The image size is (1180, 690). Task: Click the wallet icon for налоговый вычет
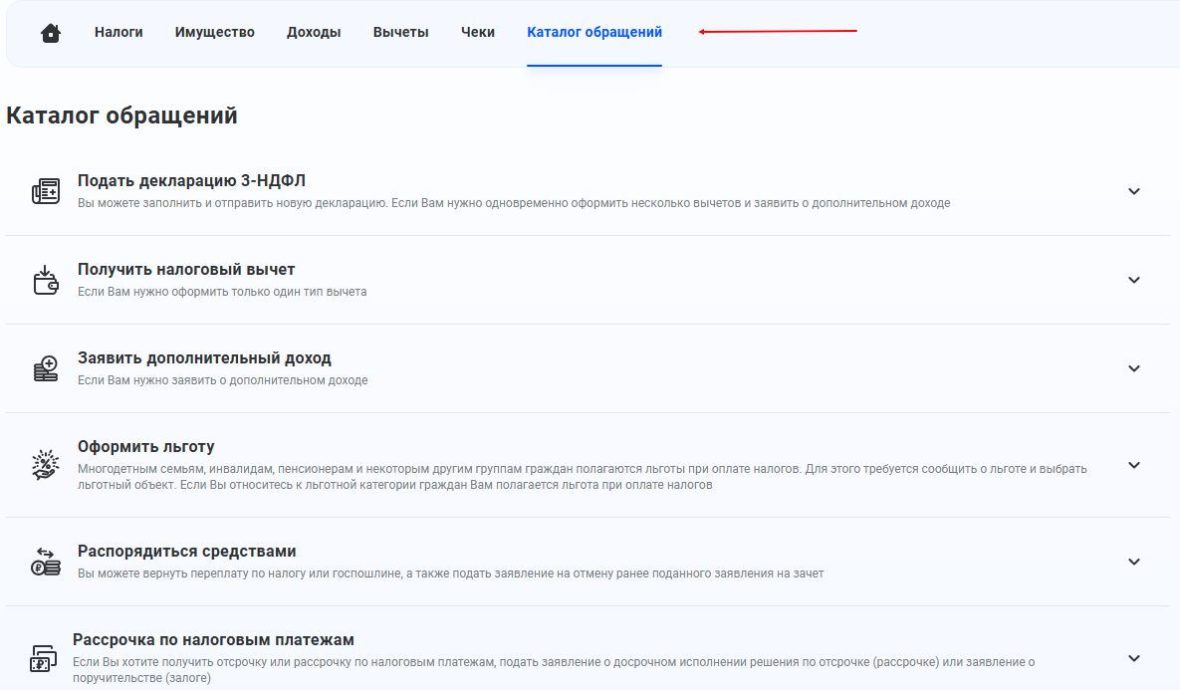[x=45, y=280]
